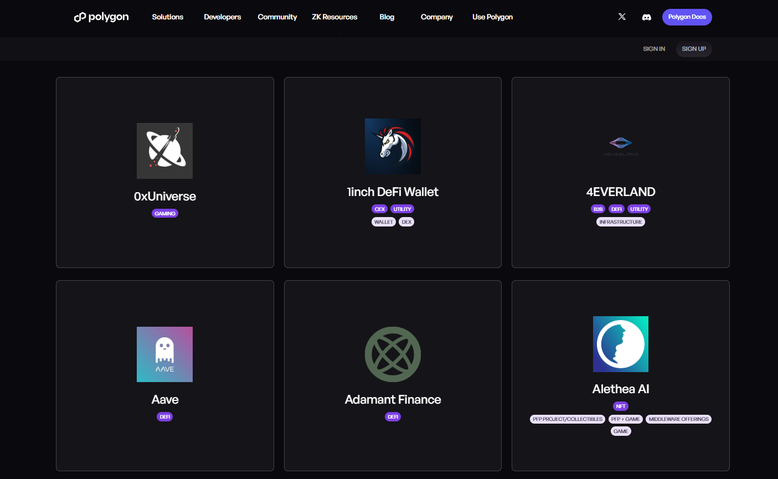Open the Solutions menu
This screenshot has height=479, width=778.
click(168, 17)
